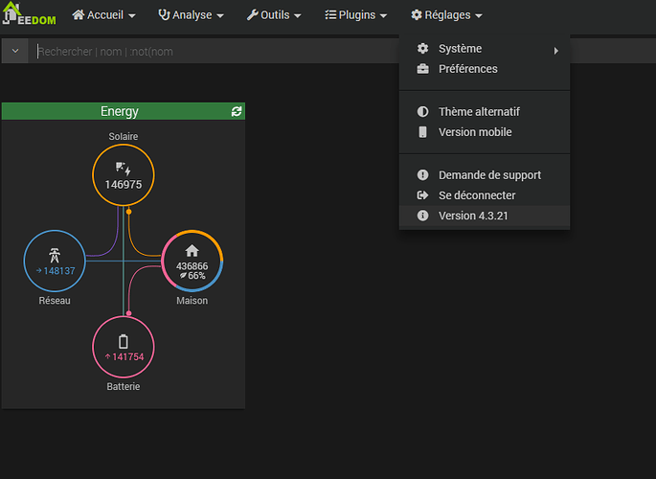Select the Réseau grid tower circle

point(55,262)
